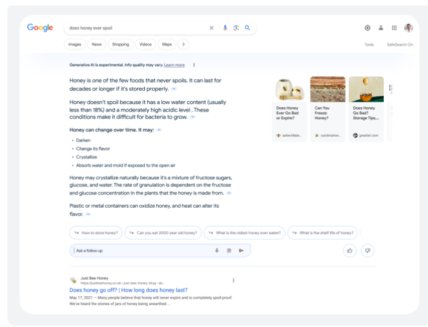Give the AI answer a thumbs up
Screen dimensions: 428x327
(x=350, y=250)
